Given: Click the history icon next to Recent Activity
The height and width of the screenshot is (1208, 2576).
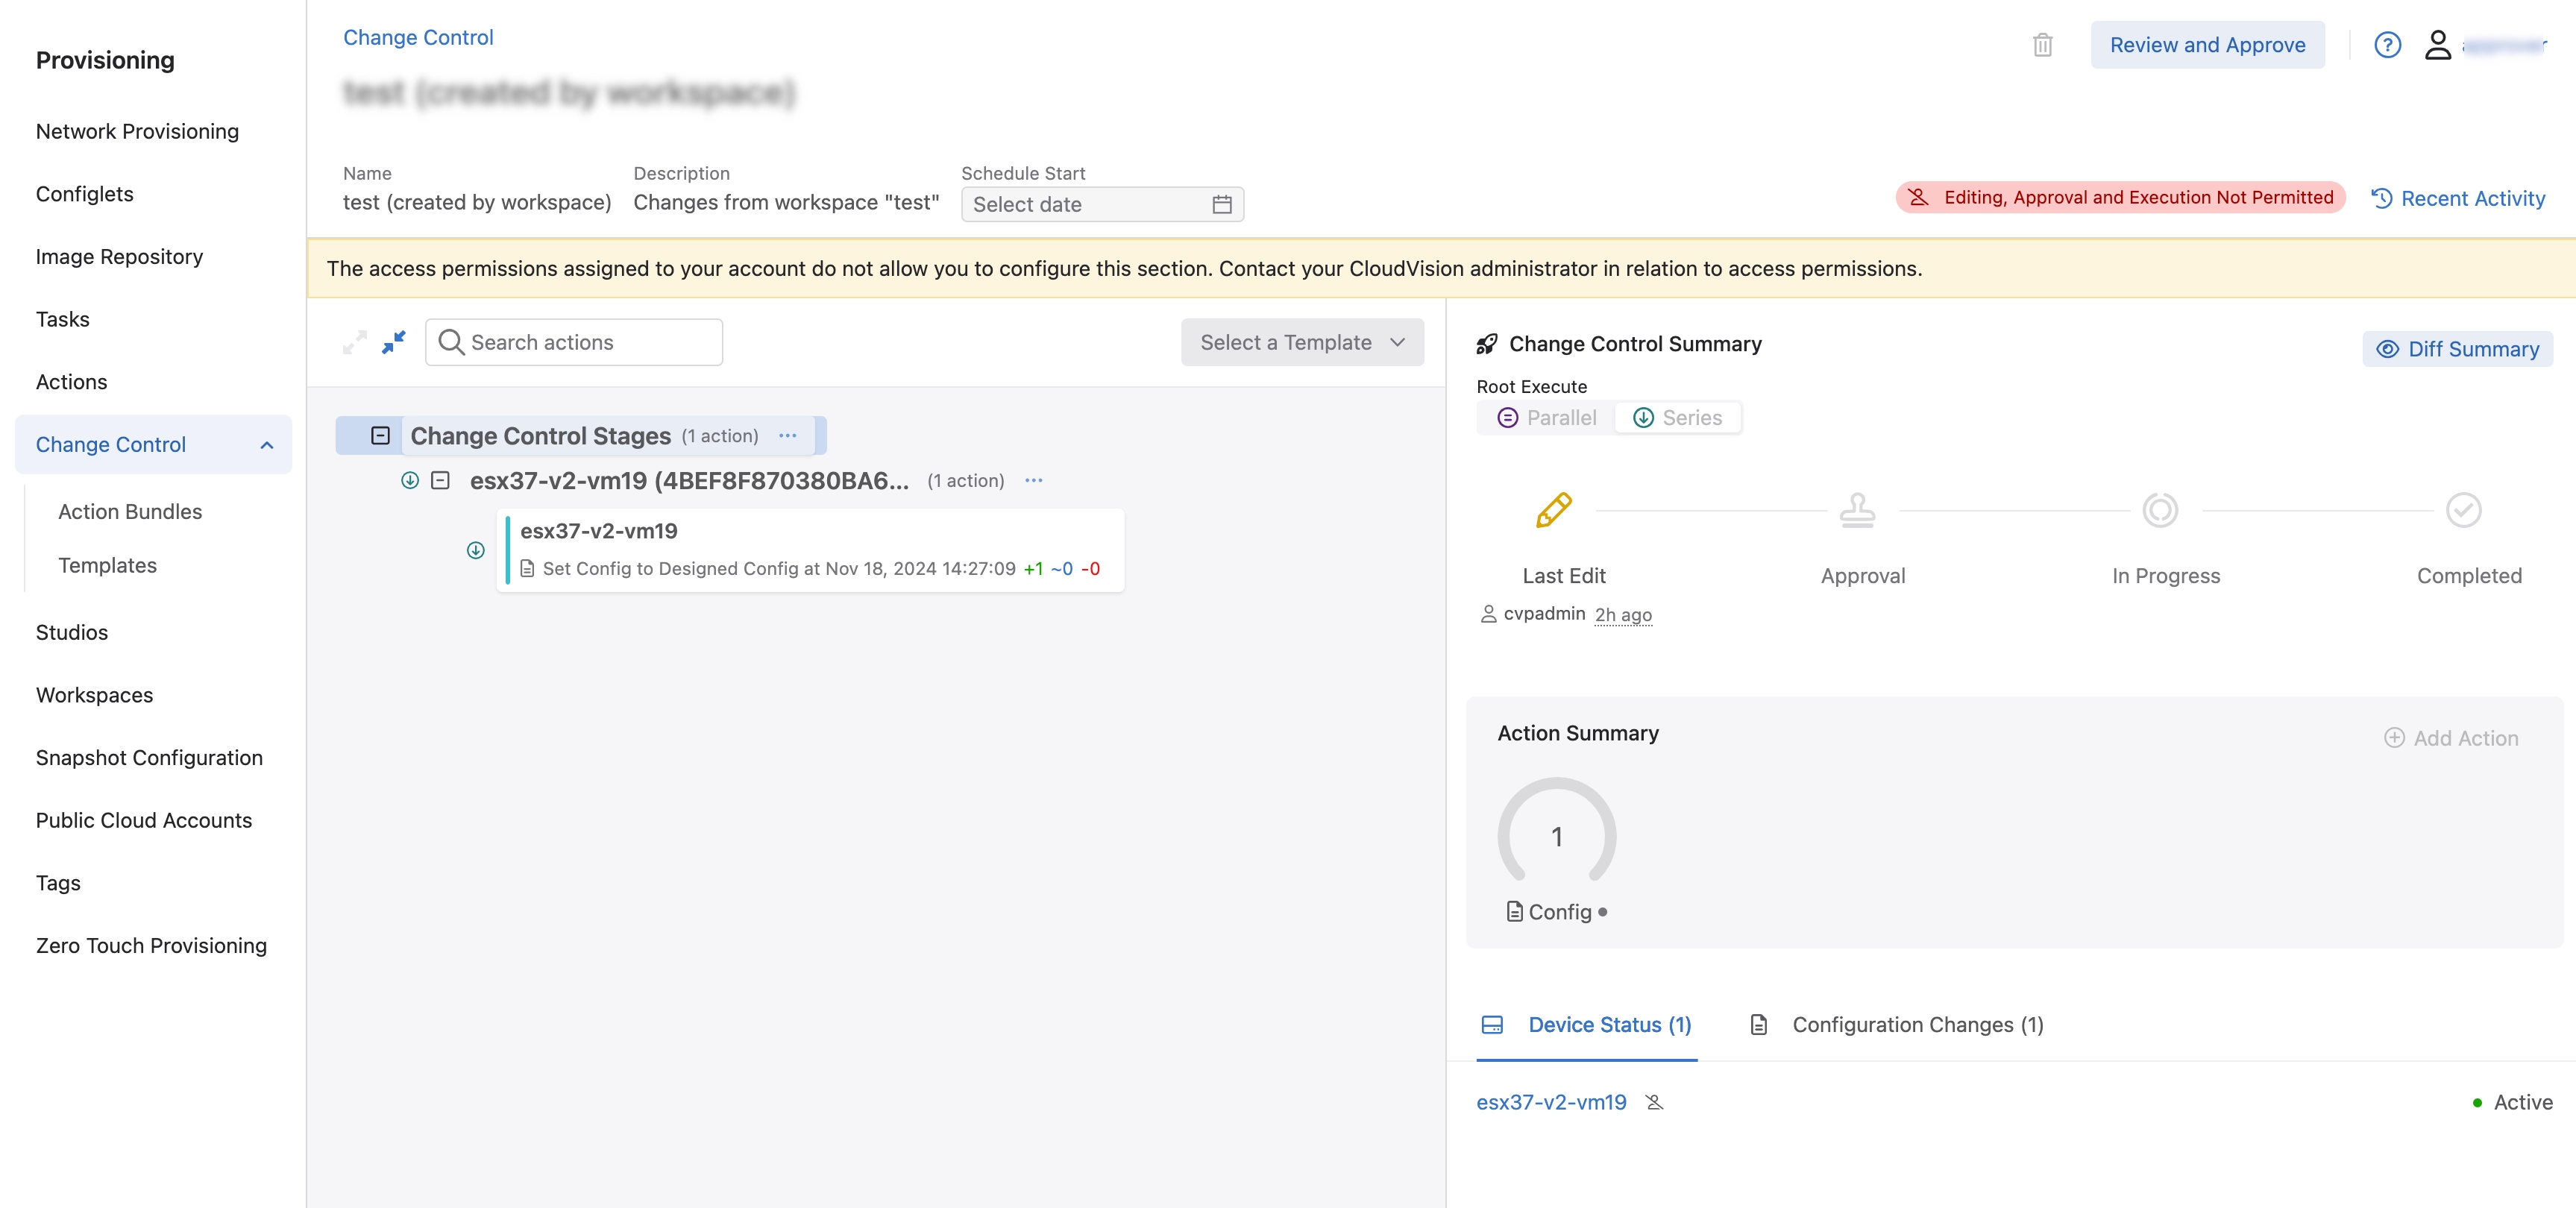Looking at the screenshot, I should tap(2381, 198).
